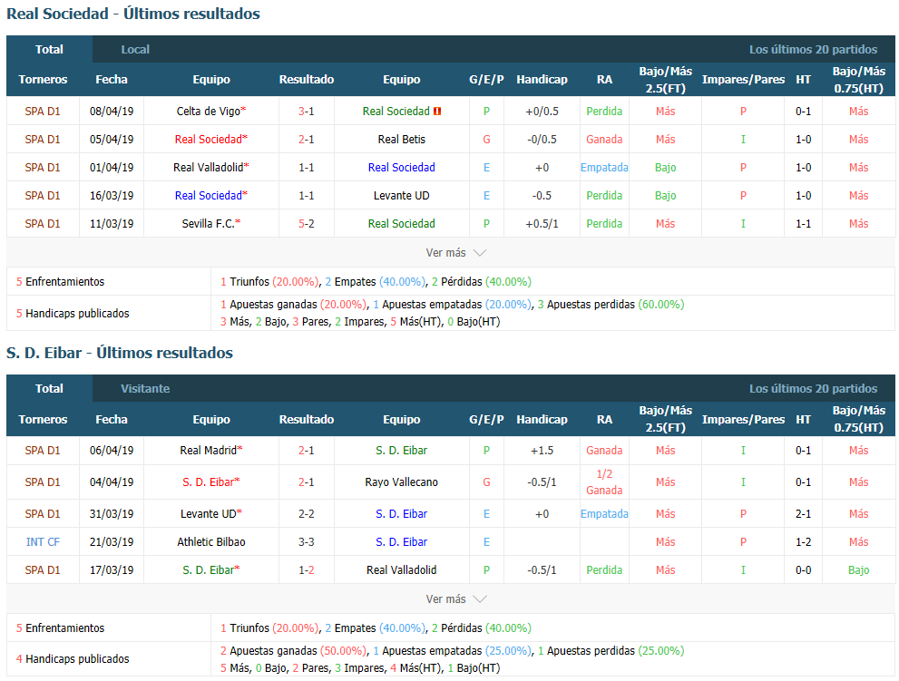Click handicap value +0.5/1
Screen dimensions: 899x681
[x=542, y=224]
